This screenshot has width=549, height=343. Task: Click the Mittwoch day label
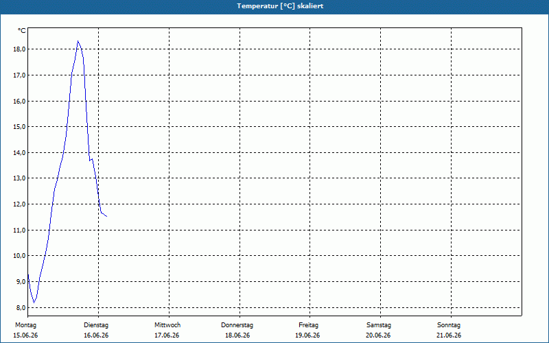pos(167,325)
